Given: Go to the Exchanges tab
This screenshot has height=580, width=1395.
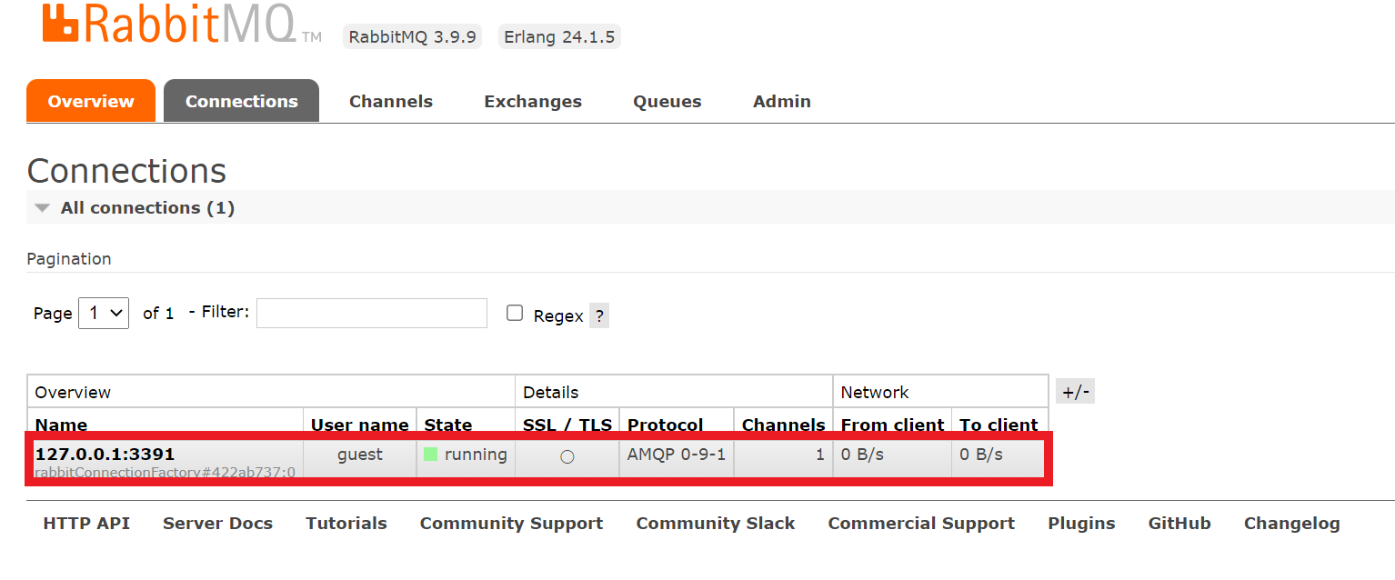Looking at the screenshot, I should (532, 101).
